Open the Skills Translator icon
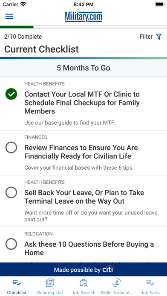The width and height of the screenshot is (167, 296). pyautogui.click(x=117, y=283)
